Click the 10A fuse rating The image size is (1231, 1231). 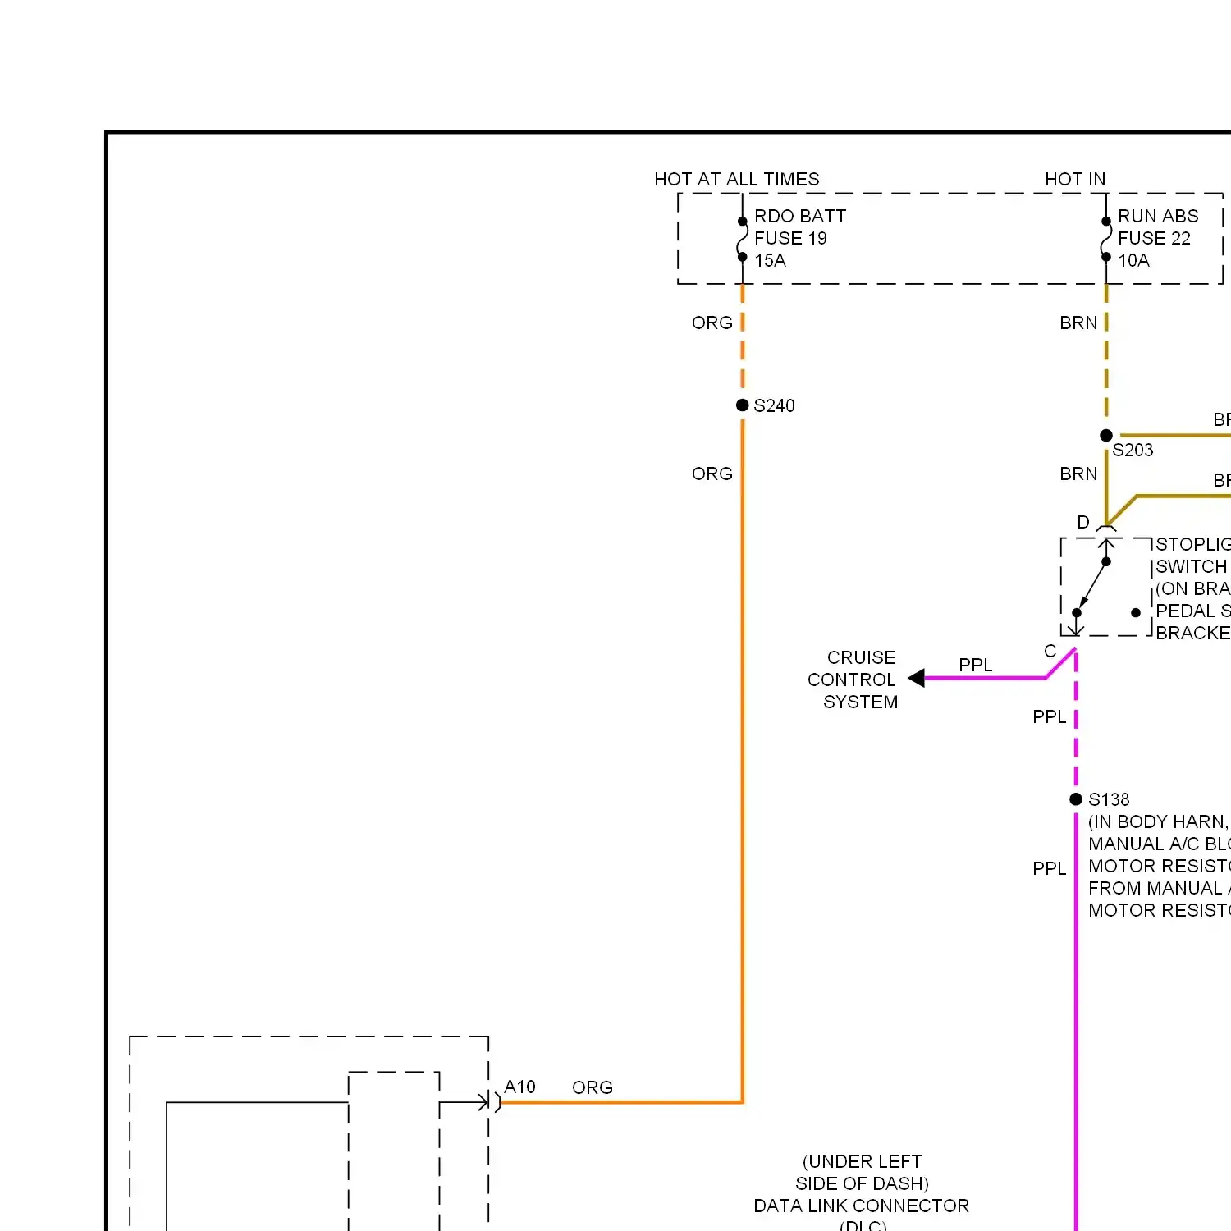coord(1133,260)
